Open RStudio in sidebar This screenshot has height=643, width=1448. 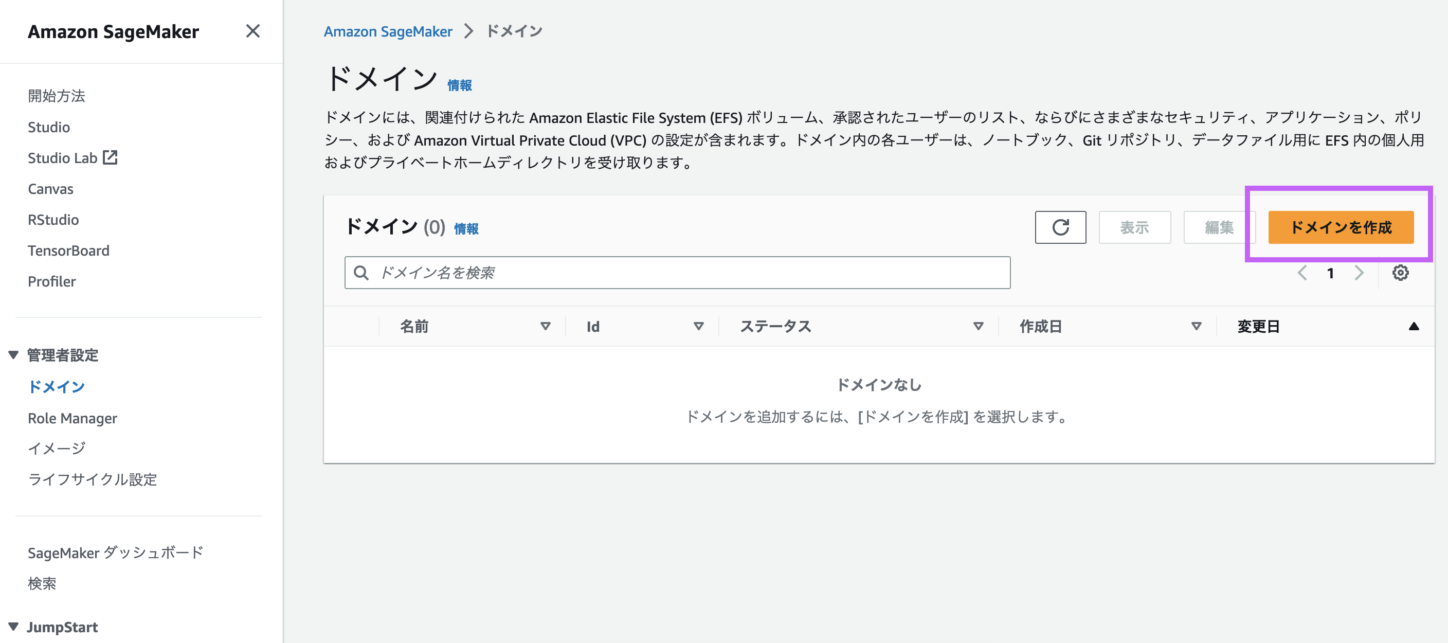pyautogui.click(x=53, y=220)
